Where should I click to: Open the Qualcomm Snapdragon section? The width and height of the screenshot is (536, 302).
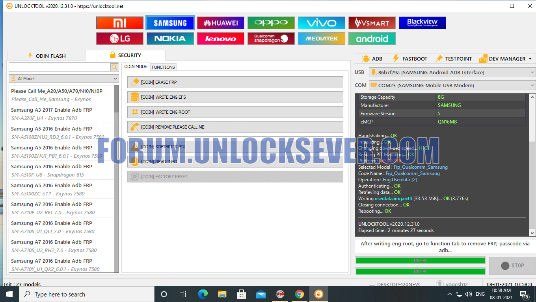pyautogui.click(x=271, y=39)
